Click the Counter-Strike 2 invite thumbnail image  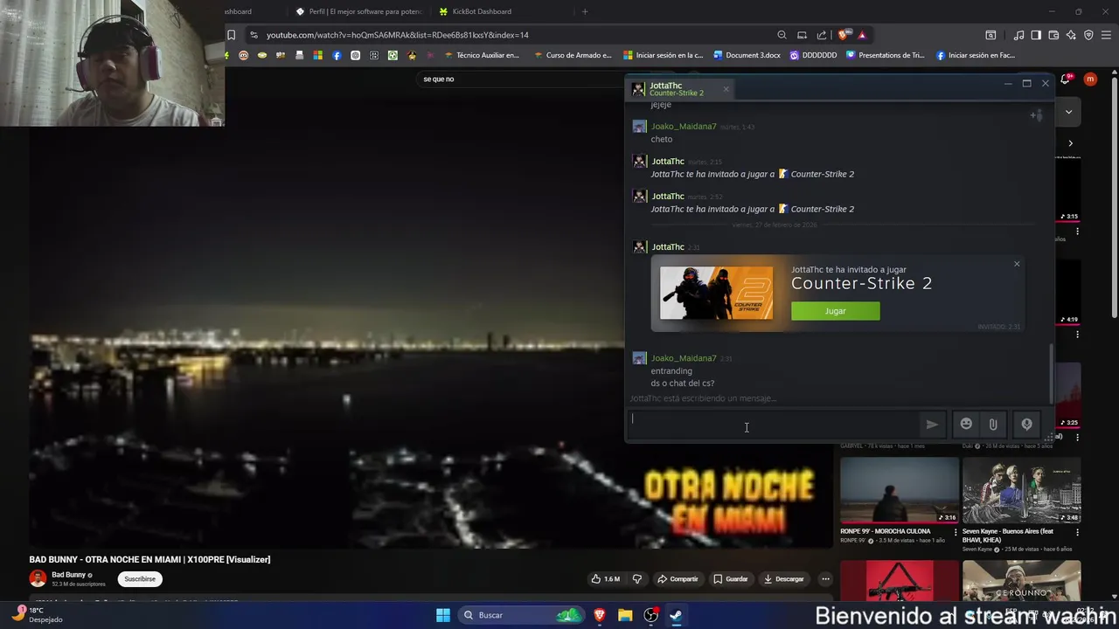[x=716, y=293]
